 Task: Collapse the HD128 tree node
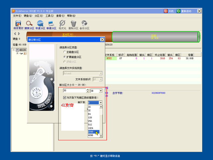[x=14, y=50]
